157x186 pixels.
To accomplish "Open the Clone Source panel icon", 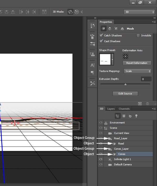I will [92, 54].
